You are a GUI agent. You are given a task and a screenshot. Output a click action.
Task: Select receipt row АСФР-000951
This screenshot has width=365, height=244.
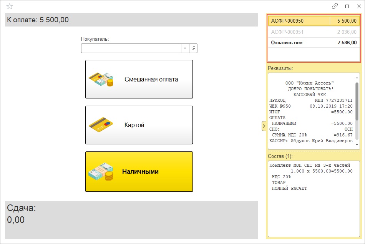click(x=314, y=32)
